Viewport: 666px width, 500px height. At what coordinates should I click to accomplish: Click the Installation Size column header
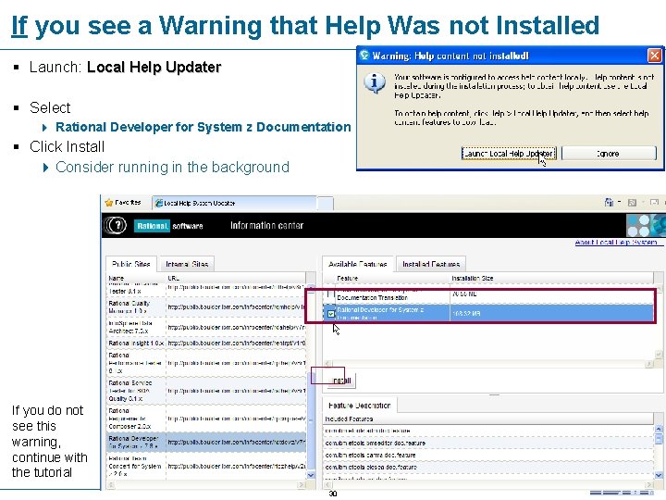551,278
